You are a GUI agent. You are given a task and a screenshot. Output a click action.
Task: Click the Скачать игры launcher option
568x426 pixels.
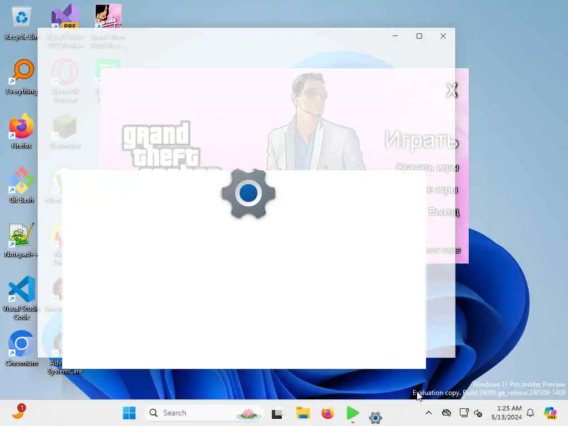[x=428, y=168]
